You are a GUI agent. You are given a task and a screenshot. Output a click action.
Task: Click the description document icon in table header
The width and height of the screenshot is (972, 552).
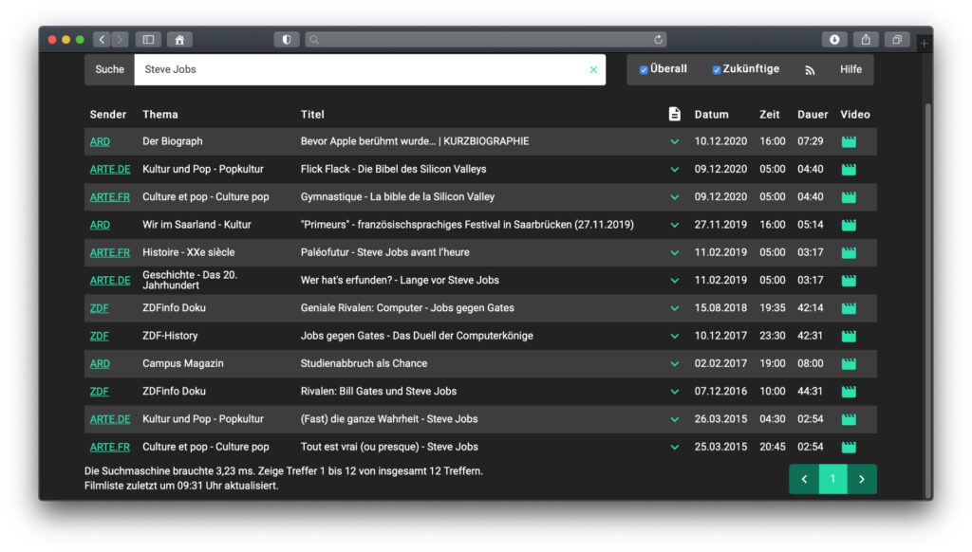pos(674,114)
